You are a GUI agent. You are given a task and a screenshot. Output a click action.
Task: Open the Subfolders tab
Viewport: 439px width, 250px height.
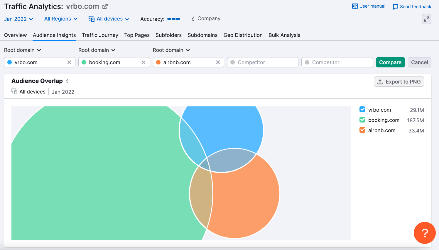click(169, 35)
